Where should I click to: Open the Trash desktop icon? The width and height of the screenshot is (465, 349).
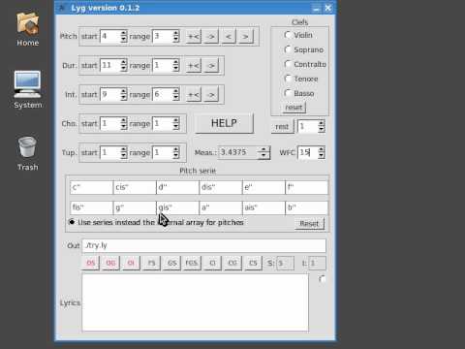click(x=28, y=153)
